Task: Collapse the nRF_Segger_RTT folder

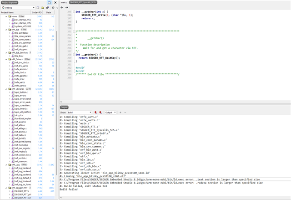Action: [x=6, y=188]
